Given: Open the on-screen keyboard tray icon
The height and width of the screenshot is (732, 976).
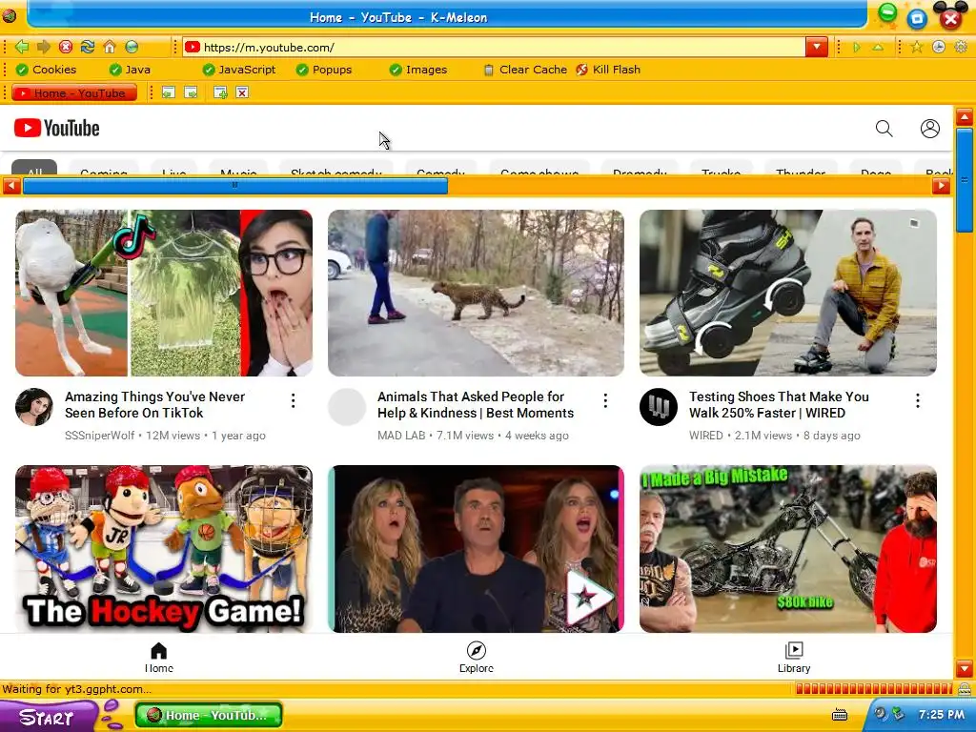Looking at the screenshot, I should (x=840, y=715).
